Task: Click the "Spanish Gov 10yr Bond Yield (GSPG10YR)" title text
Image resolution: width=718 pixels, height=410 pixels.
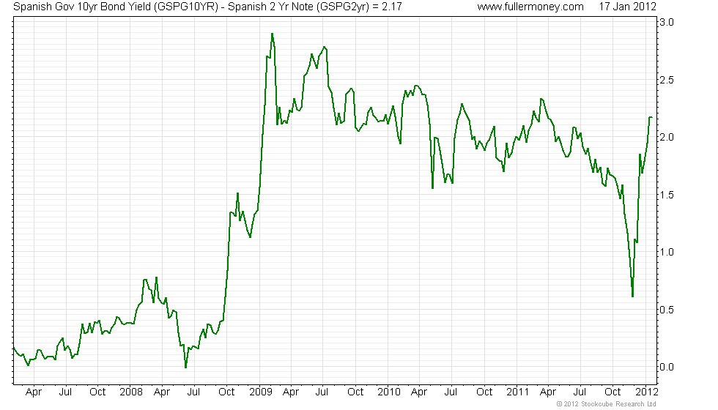Action: tap(116, 7)
